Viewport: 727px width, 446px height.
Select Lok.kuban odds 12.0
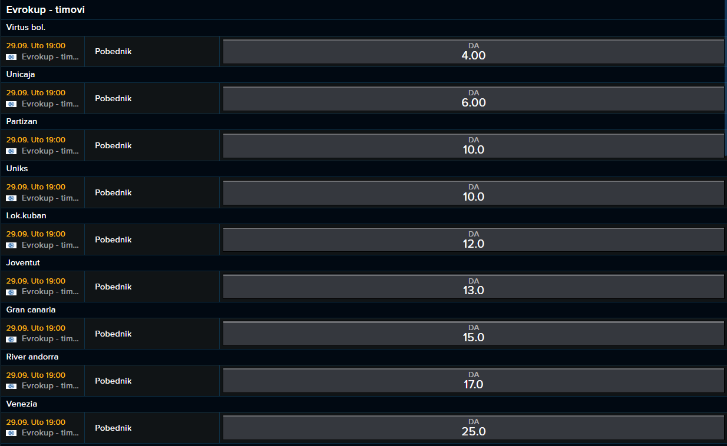coord(474,240)
